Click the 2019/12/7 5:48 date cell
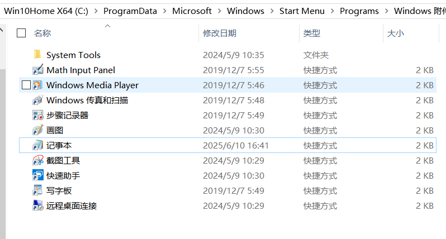 pyautogui.click(x=234, y=100)
